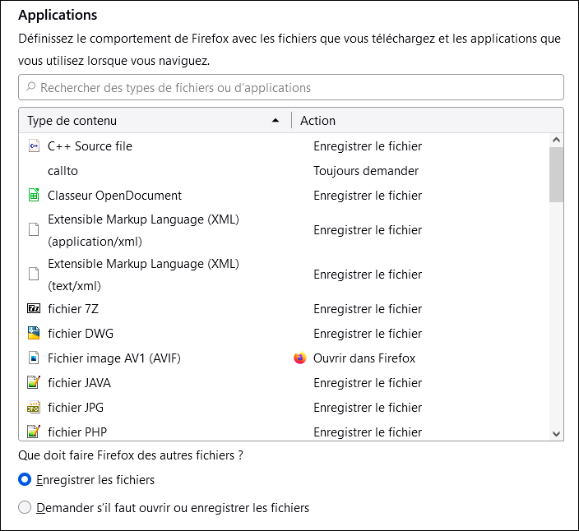This screenshot has height=531, width=579.
Task: Open action dropdown for C++ Source file
Action: 368,146
